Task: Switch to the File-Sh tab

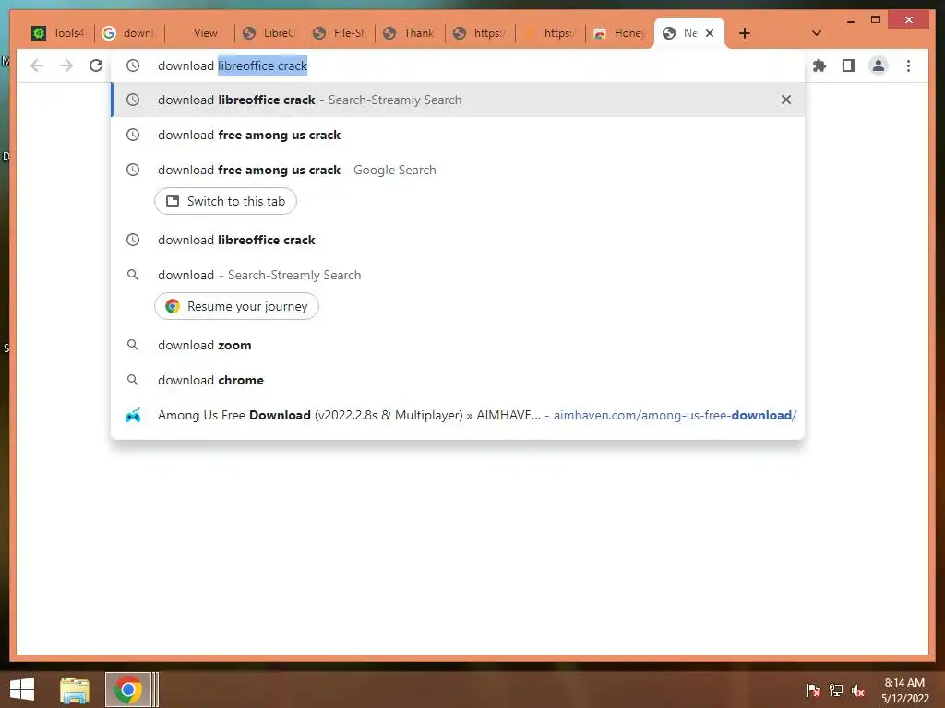Action: [340, 33]
